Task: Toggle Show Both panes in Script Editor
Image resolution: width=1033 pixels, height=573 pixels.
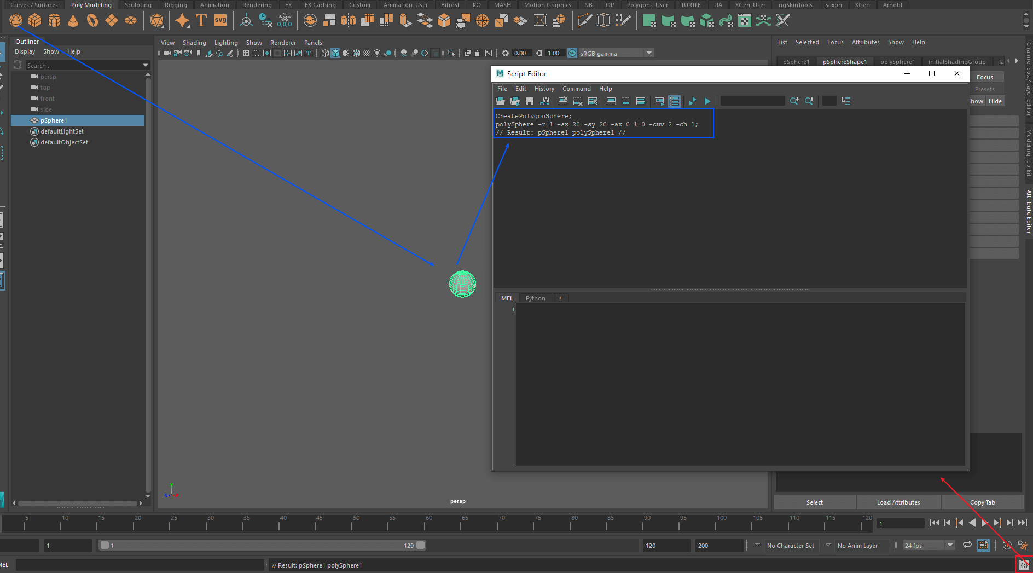Action: pyautogui.click(x=641, y=101)
